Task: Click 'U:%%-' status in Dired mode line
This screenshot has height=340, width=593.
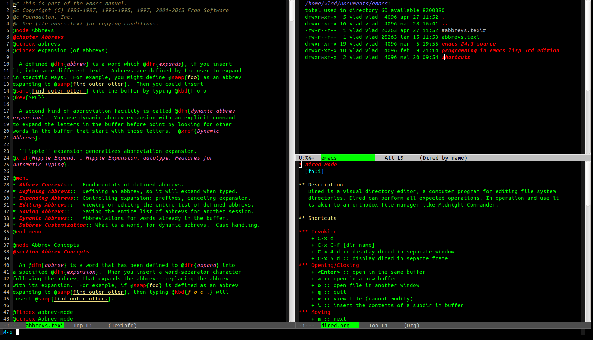Action: tap(306, 158)
